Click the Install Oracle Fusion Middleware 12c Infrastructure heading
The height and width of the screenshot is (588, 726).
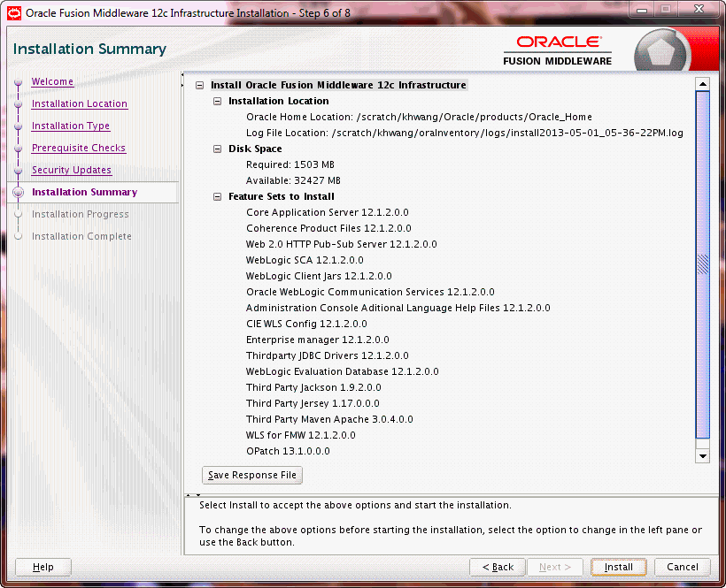point(338,85)
